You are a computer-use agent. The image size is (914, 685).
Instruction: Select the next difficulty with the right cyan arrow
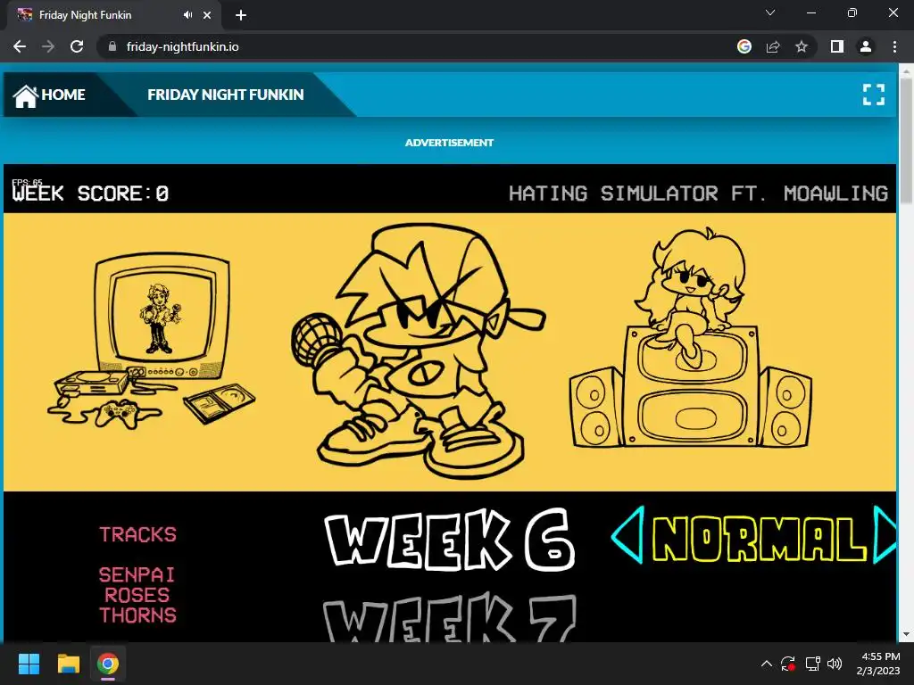pos(885,535)
